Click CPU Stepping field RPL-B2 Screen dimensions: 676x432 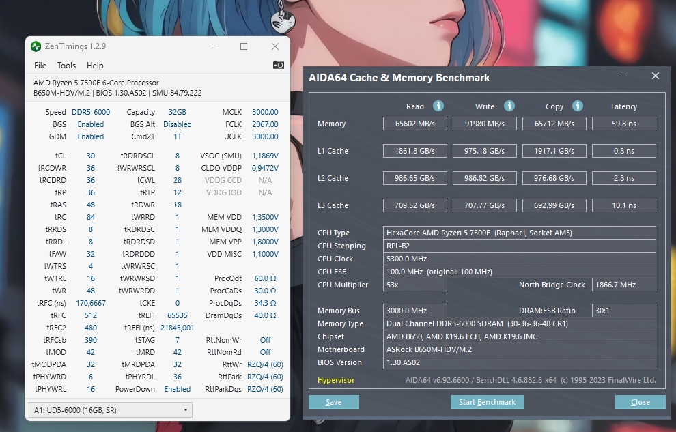(x=520, y=246)
